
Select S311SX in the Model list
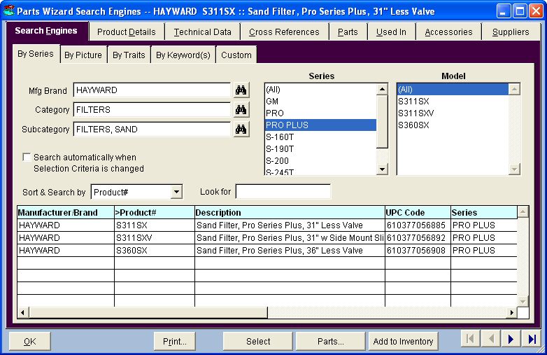click(453, 102)
